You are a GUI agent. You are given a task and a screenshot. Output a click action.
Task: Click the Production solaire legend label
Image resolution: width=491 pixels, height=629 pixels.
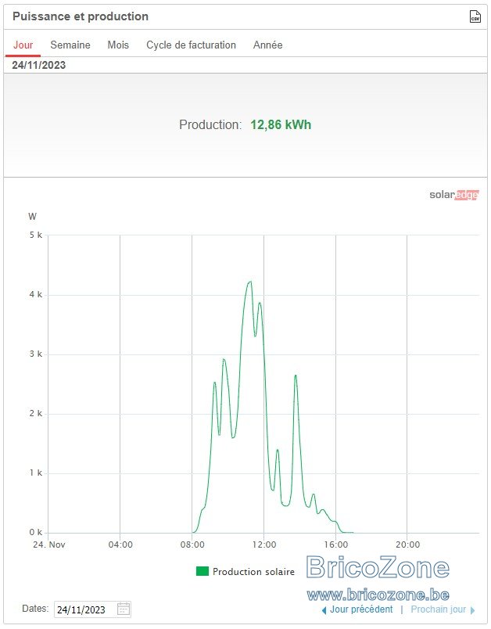pos(253,572)
